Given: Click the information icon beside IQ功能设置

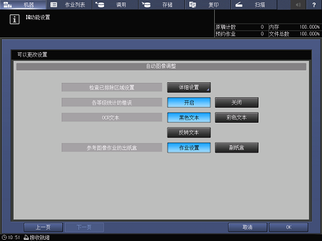Looking at the screenshot, I should (14, 19).
